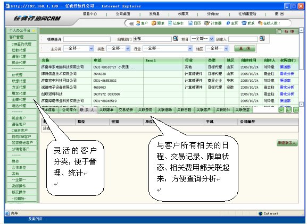Click the 查询 search button
Image resolution: width=307 pixels, height=224 pixels.
click(x=245, y=48)
